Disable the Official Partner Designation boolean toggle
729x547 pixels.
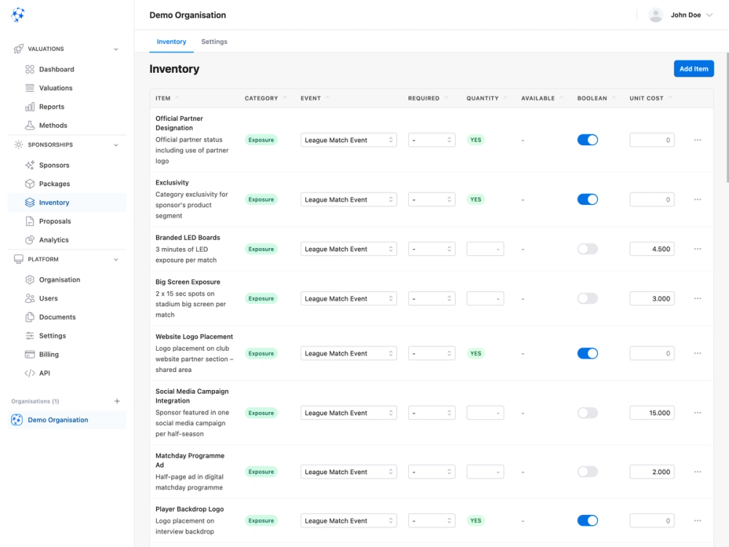pyautogui.click(x=588, y=139)
